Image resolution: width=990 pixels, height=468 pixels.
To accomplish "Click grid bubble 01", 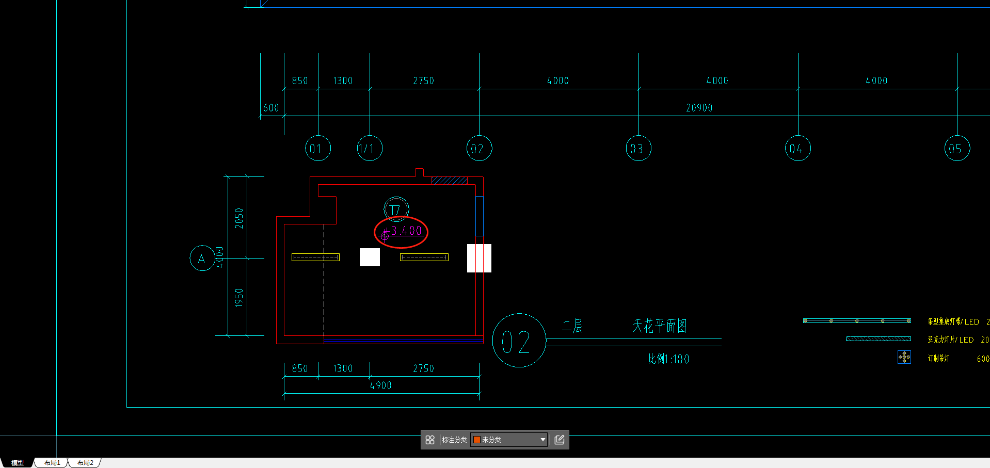I will click(x=318, y=149).
